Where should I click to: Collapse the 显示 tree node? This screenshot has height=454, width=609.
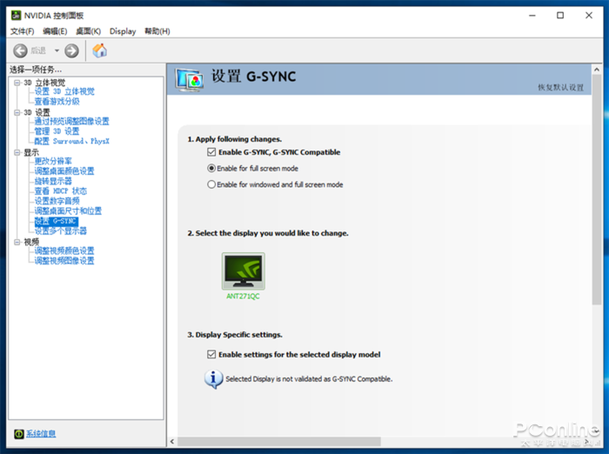(17, 152)
